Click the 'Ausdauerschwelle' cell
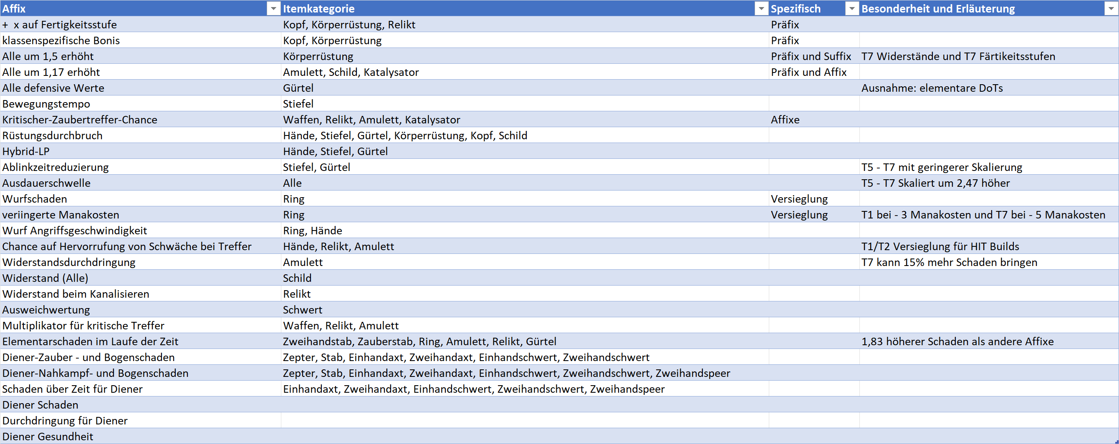 140,183
